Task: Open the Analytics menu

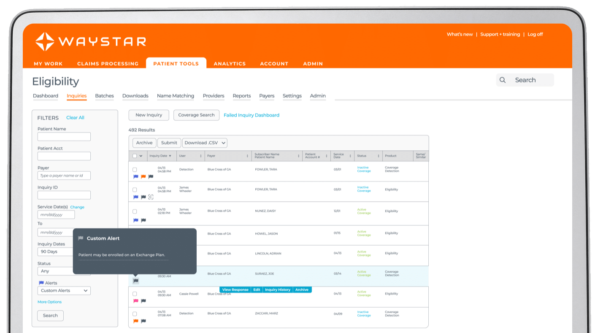Action: (x=230, y=63)
